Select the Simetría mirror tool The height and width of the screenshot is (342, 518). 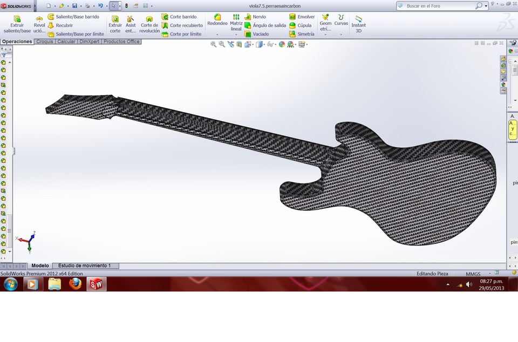point(302,34)
